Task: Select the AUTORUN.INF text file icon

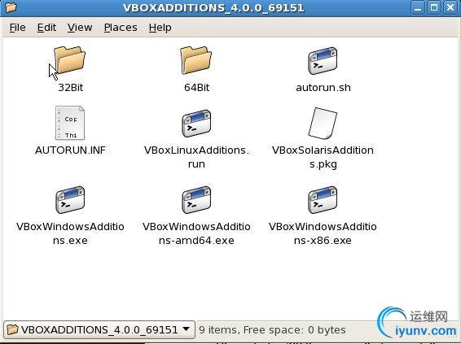Action: [70, 123]
